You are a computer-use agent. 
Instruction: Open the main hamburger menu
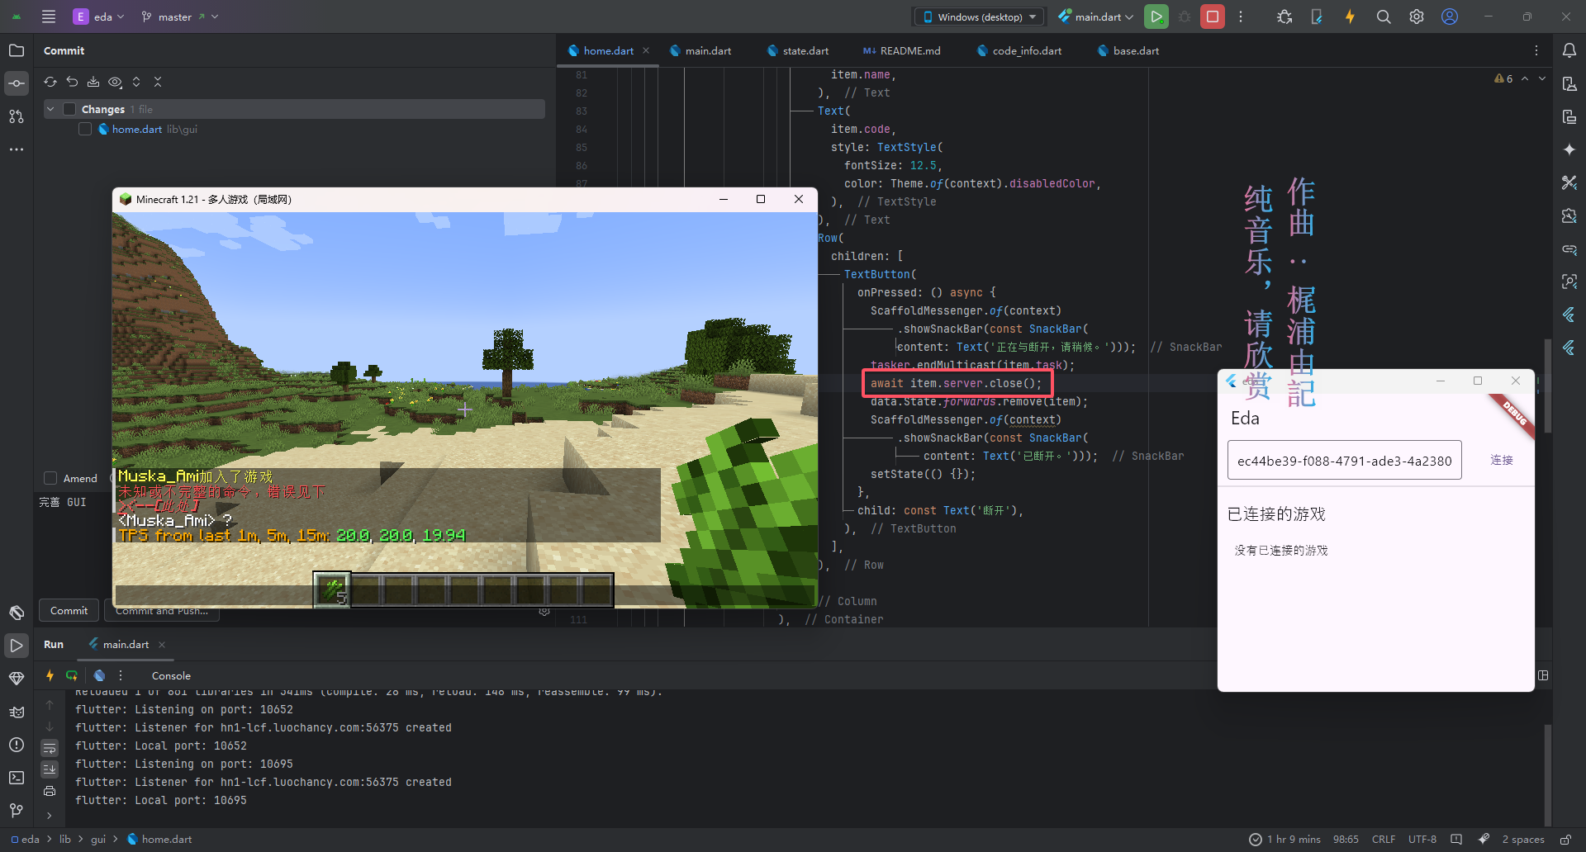click(x=49, y=17)
